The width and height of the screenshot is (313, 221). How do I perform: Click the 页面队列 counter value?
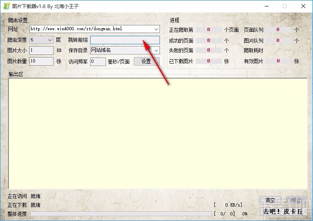click(278, 30)
